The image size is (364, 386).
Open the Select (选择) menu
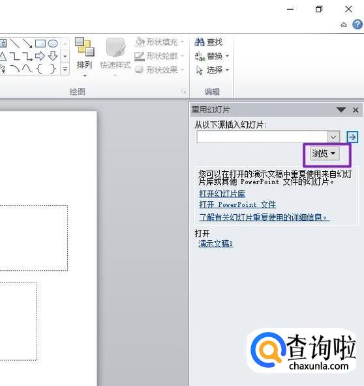(212, 70)
